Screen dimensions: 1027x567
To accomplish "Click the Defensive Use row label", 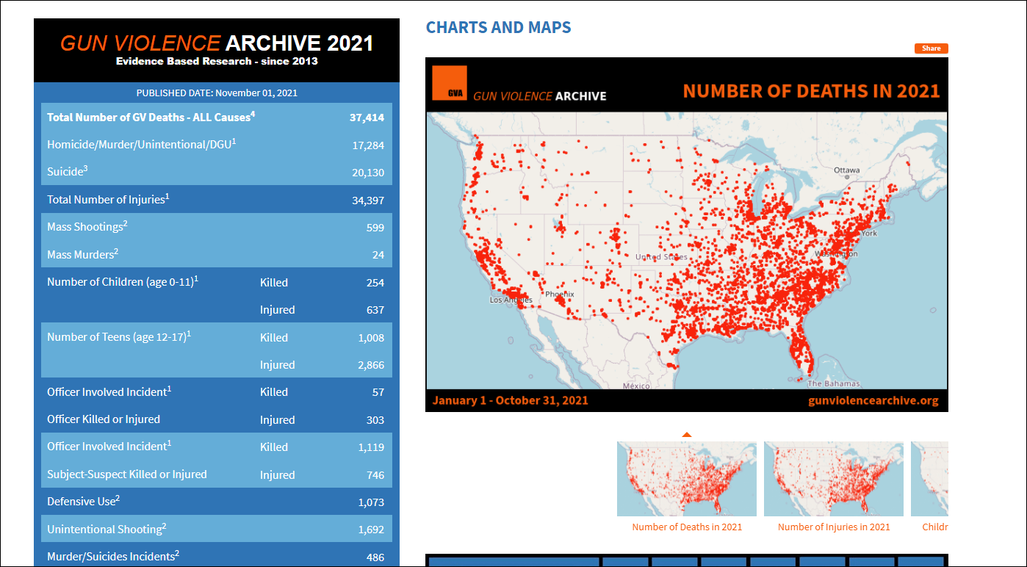I will (x=83, y=502).
